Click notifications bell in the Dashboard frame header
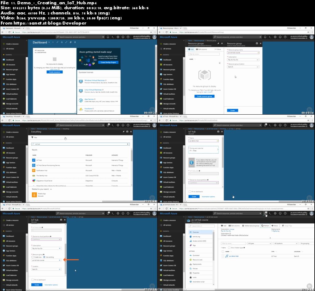The width and height of the screenshot is (315, 291). tap(108, 37)
